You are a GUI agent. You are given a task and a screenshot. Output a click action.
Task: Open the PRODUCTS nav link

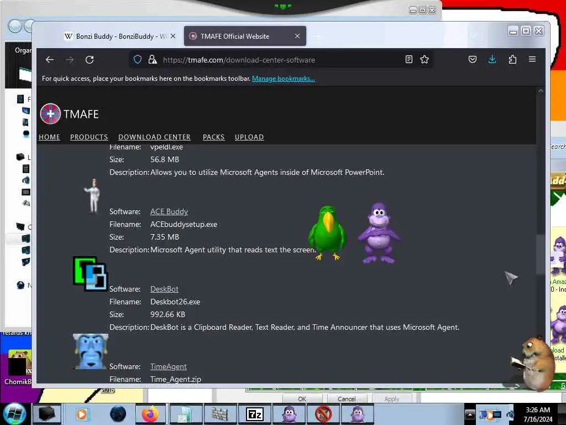click(89, 137)
